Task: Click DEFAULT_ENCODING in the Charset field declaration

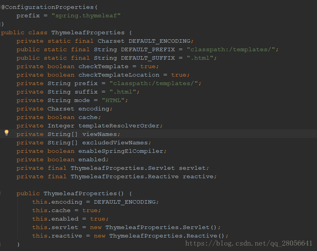Action: [x=159, y=41]
